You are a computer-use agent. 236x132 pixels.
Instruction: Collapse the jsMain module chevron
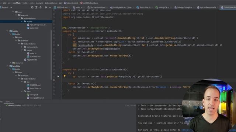pos(7,31)
